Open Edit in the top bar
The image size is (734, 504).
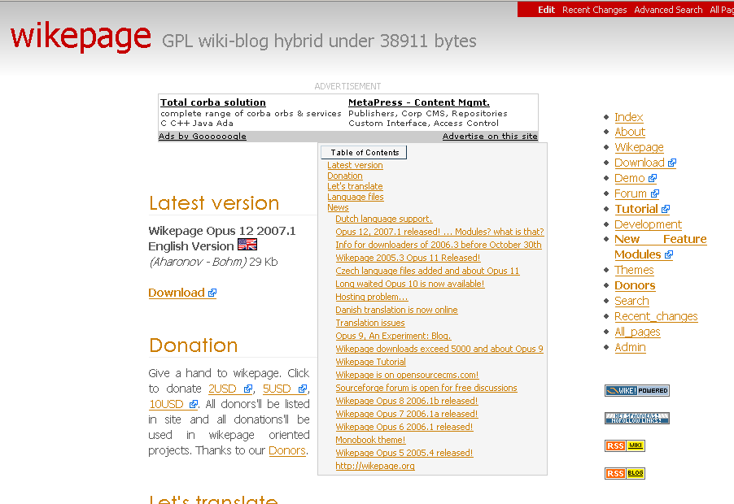point(546,10)
